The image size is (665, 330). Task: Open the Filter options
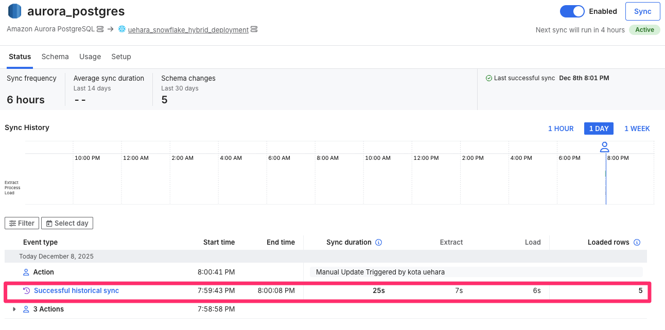[x=22, y=223]
